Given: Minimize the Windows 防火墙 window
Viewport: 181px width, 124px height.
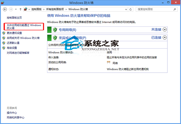Looking at the screenshot, I should click(163, 2).
